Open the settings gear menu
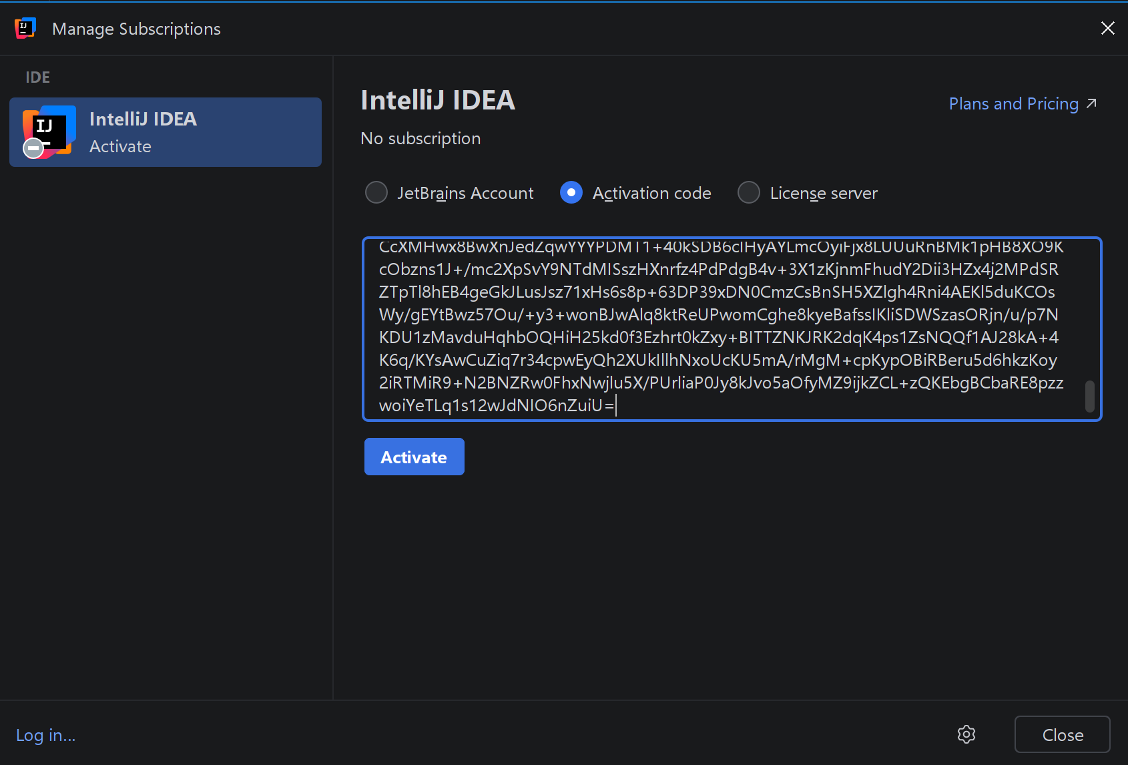This screenshot has height=765, width=1128. pos(966,734)
